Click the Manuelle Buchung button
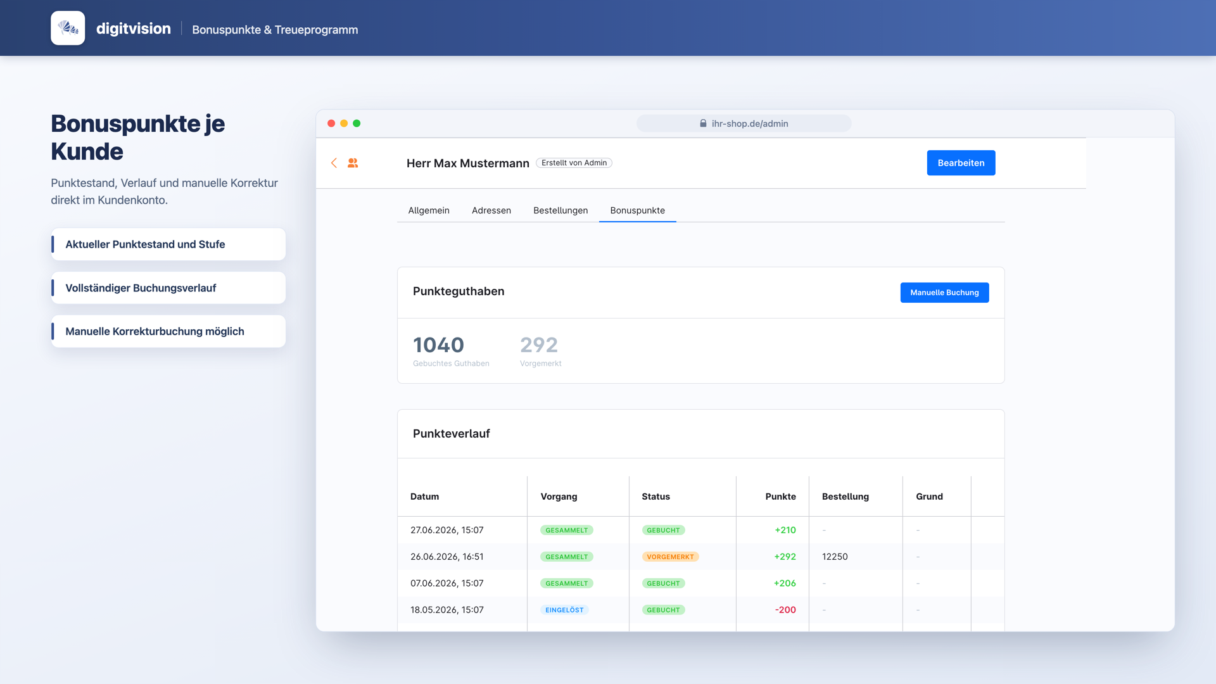Screen dimensions: 1216x684 944,293
